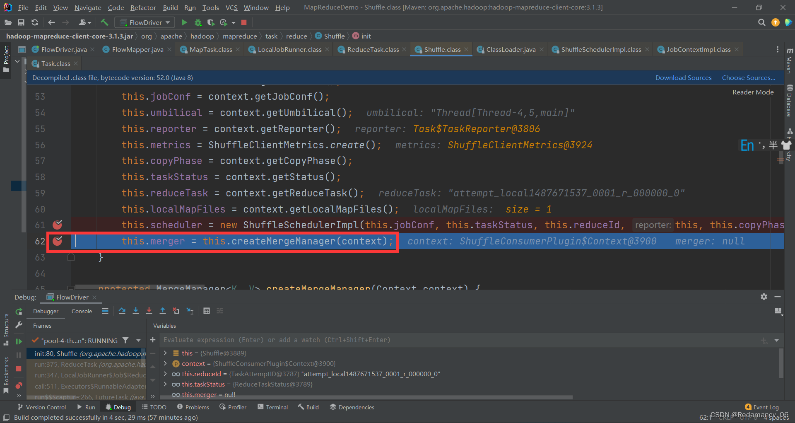Toggle the Maven tool window sidebar
Screen dimensions: 795x423
click(x=790, y=60)
